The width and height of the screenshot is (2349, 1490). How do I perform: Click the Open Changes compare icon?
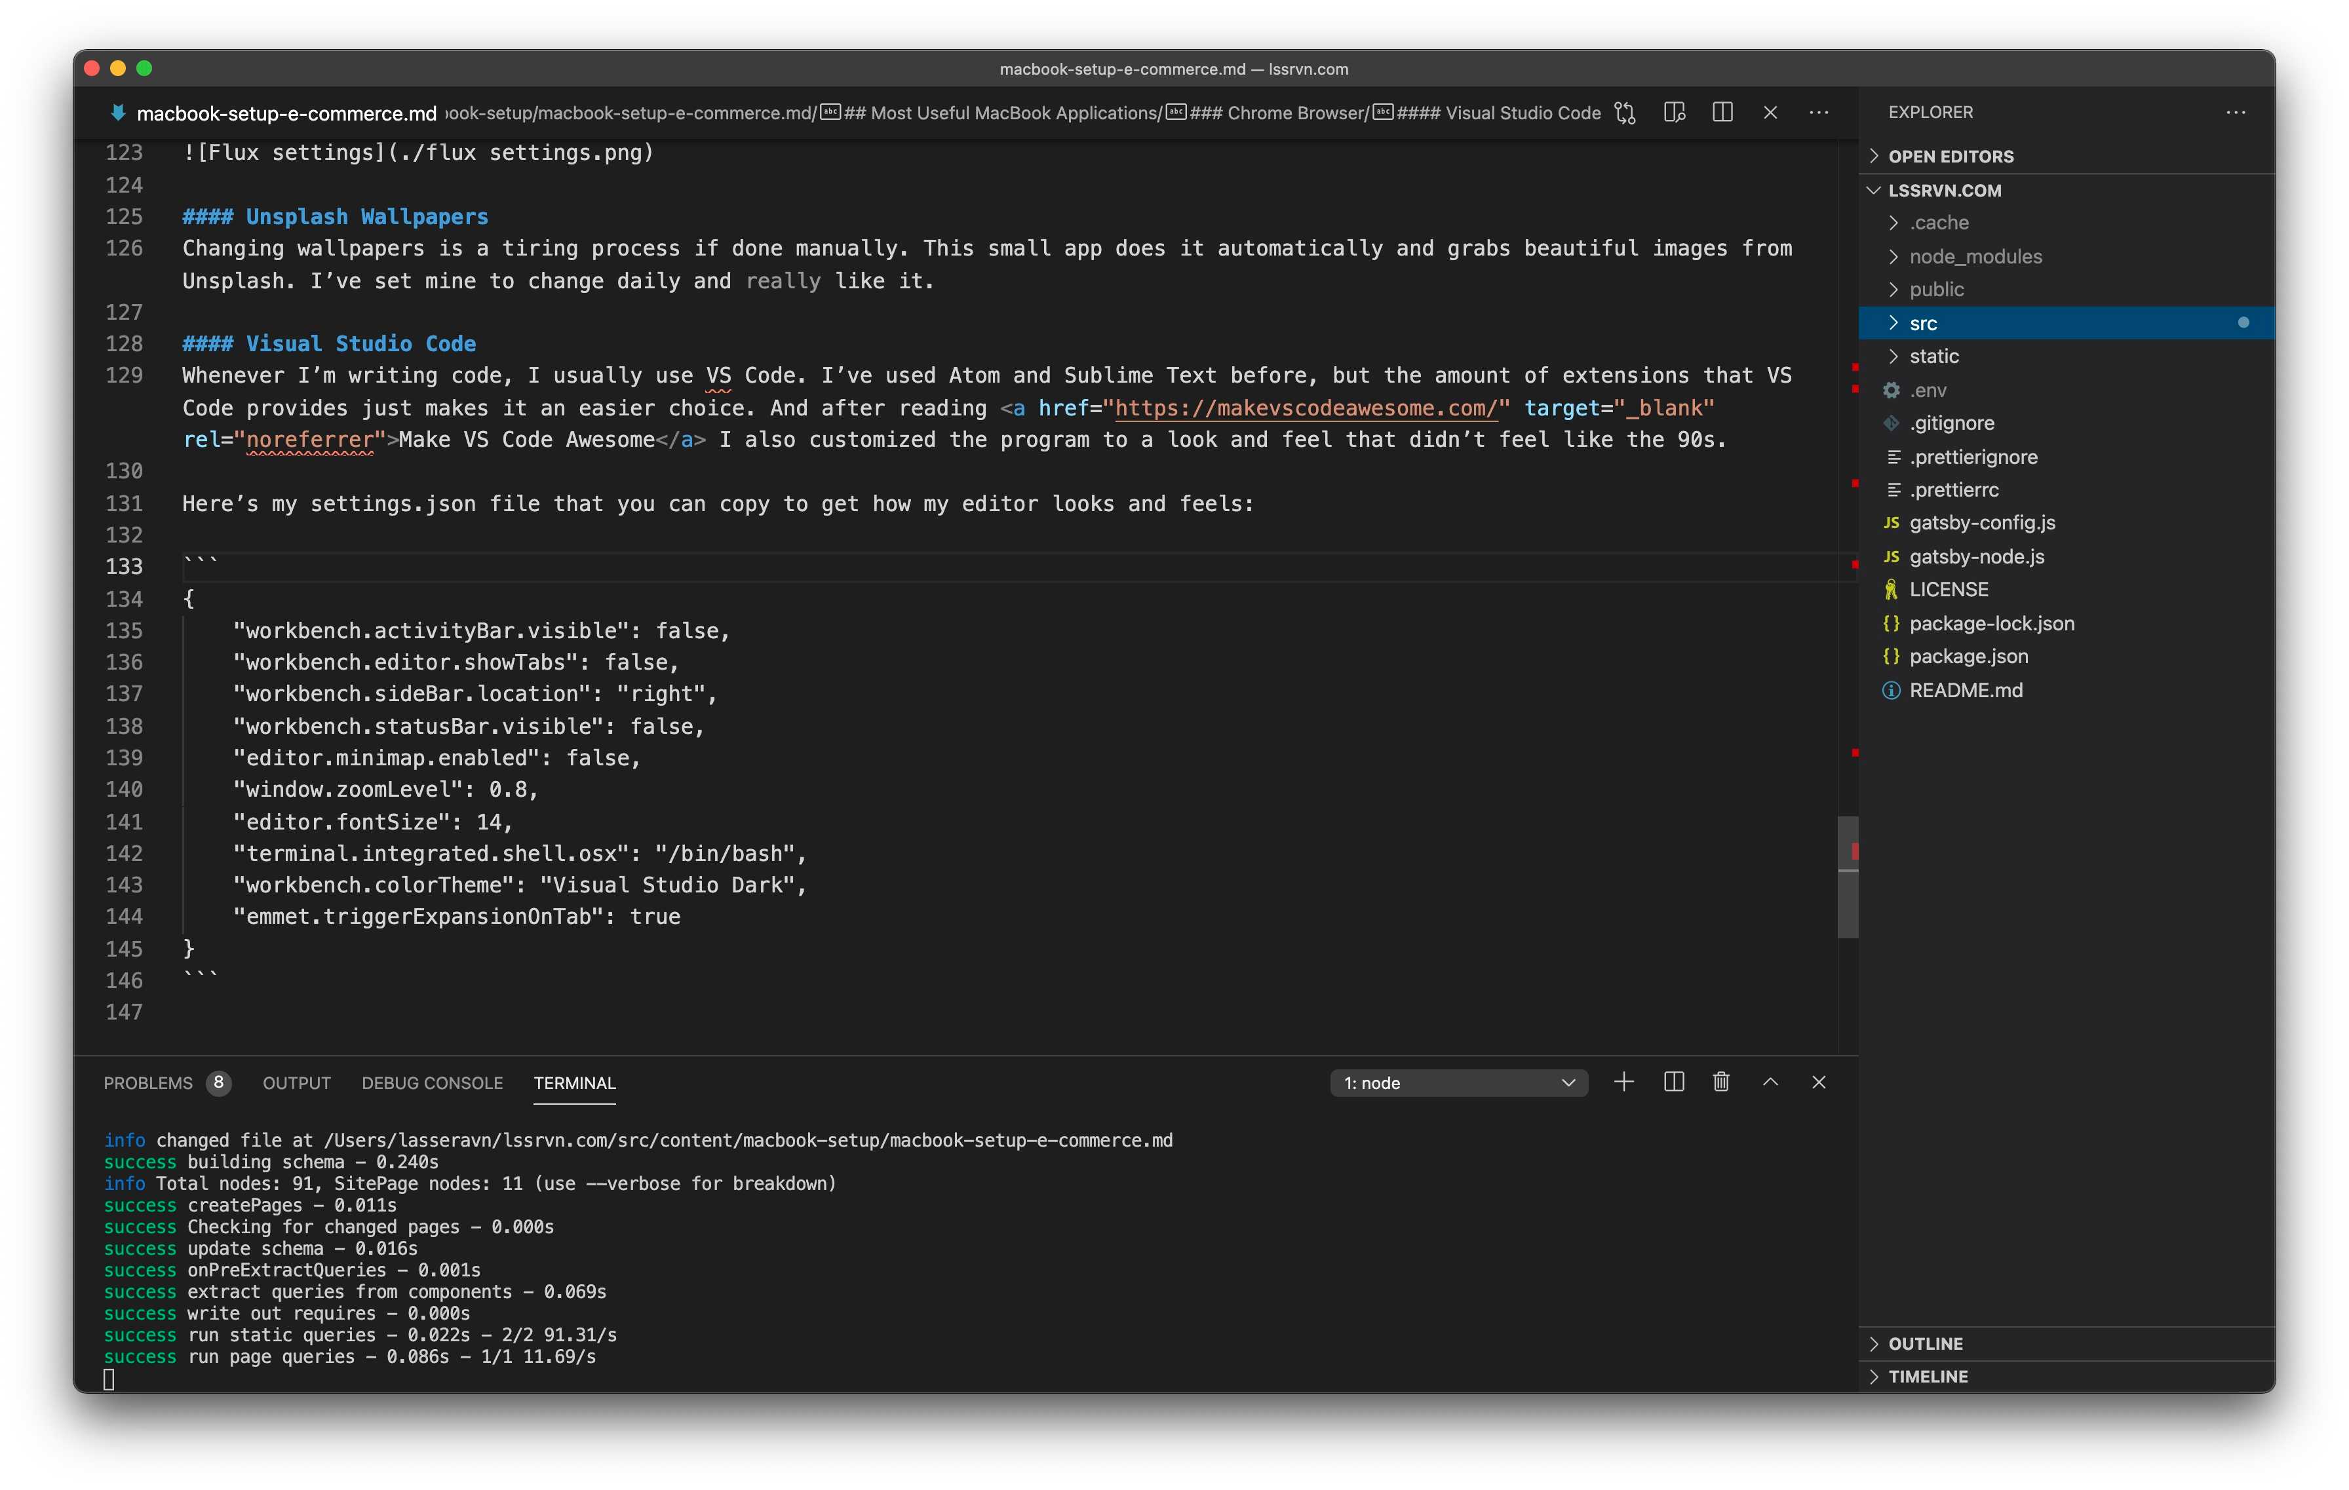click(x=1625, y=112)
